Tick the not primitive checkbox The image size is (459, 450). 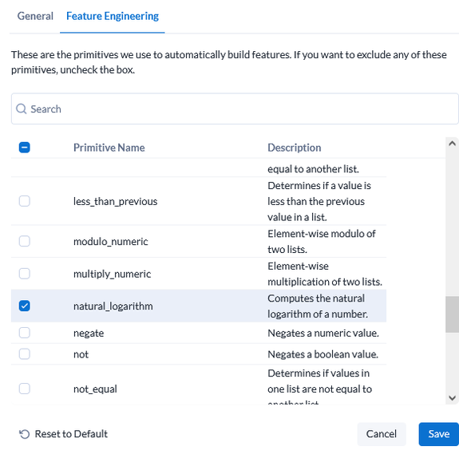click(25, 354)
